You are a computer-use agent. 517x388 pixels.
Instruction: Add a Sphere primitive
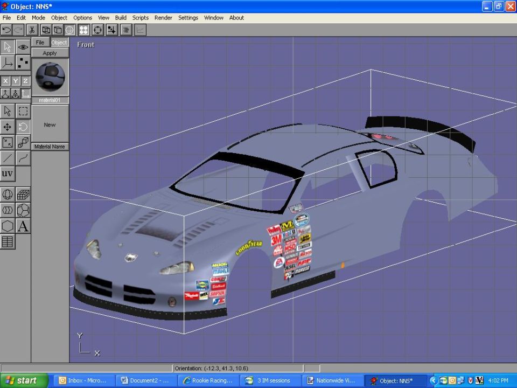[8, 195]
